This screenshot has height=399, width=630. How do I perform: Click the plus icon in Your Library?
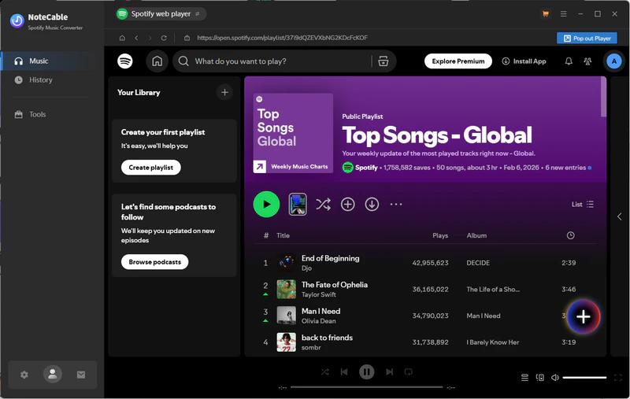(224, 92)
